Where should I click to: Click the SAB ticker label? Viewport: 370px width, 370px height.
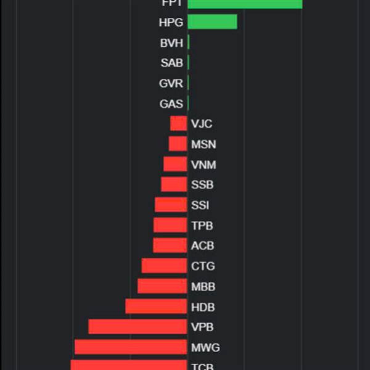172,63
